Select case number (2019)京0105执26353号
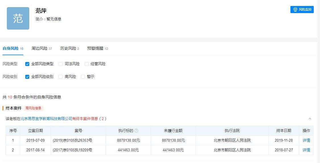320x163 pixels. 72,140
